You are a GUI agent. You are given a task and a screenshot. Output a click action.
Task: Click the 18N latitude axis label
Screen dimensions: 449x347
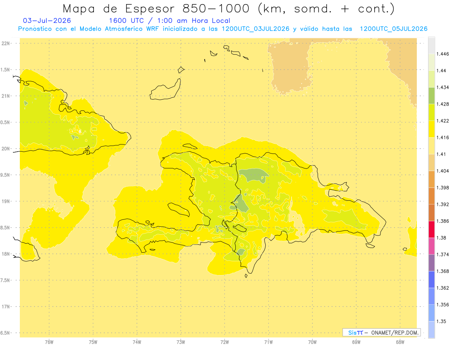[6, 254]
